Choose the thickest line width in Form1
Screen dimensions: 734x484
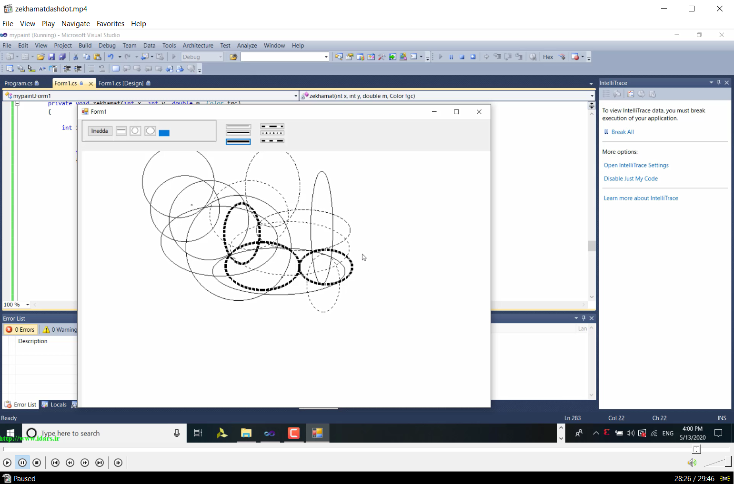[x=238, y=141]
